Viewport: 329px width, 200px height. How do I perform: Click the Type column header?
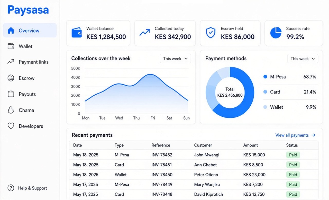click(119, 145)
